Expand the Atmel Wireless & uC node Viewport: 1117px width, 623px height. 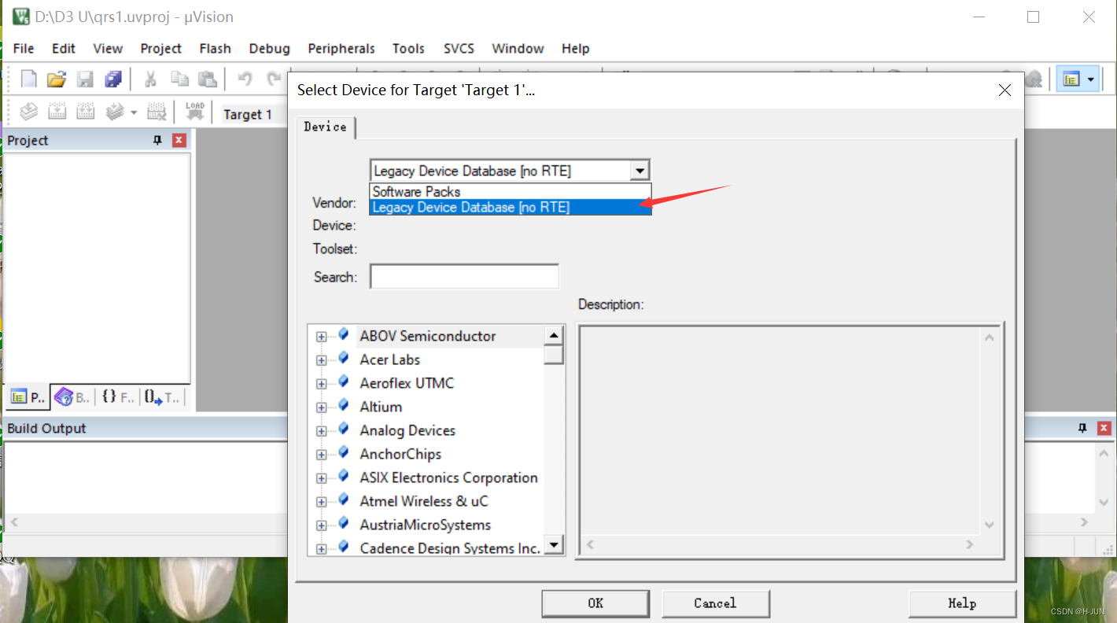pos(321,502)
